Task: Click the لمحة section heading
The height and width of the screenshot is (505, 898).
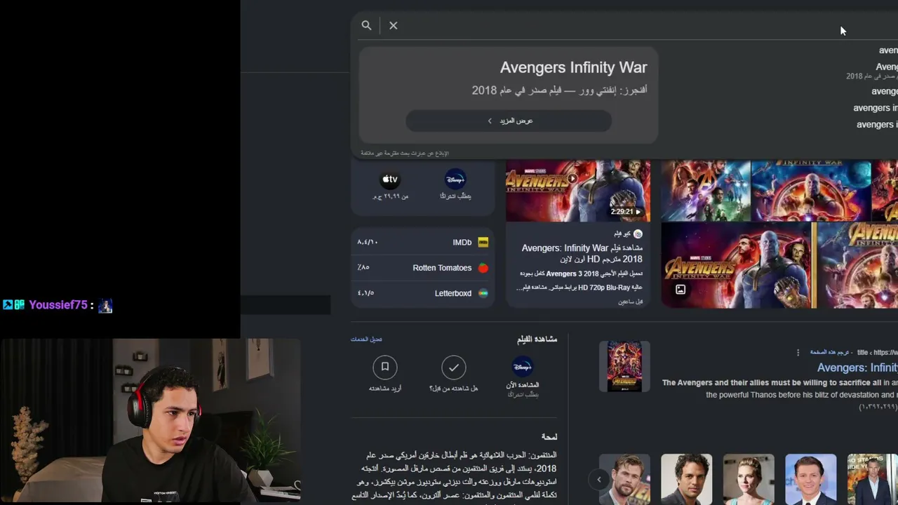Action: (x=549, y=437)
